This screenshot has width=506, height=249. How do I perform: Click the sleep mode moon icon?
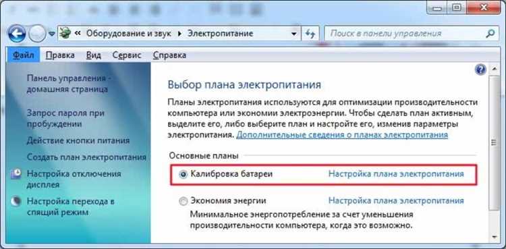pos(16,202)
